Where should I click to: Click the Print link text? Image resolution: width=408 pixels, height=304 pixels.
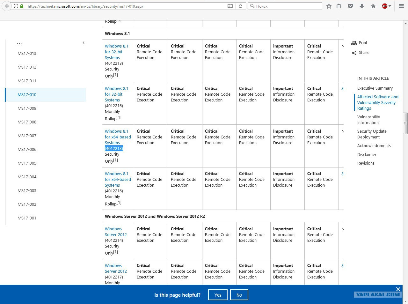(x=363, y=43)
